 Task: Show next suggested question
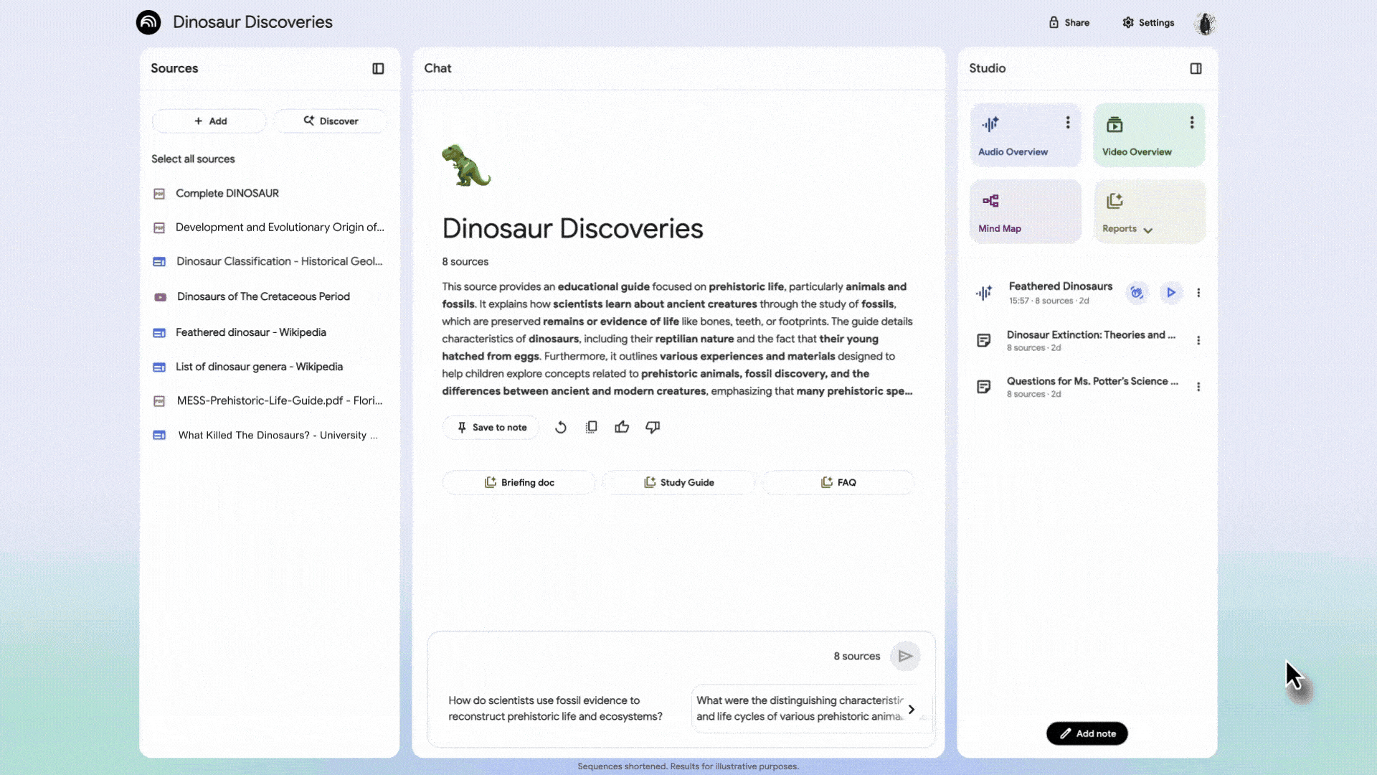912,709
